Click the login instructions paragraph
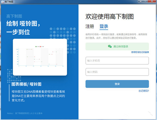This screenshot has width=157, height=120. tap(116, 36)
